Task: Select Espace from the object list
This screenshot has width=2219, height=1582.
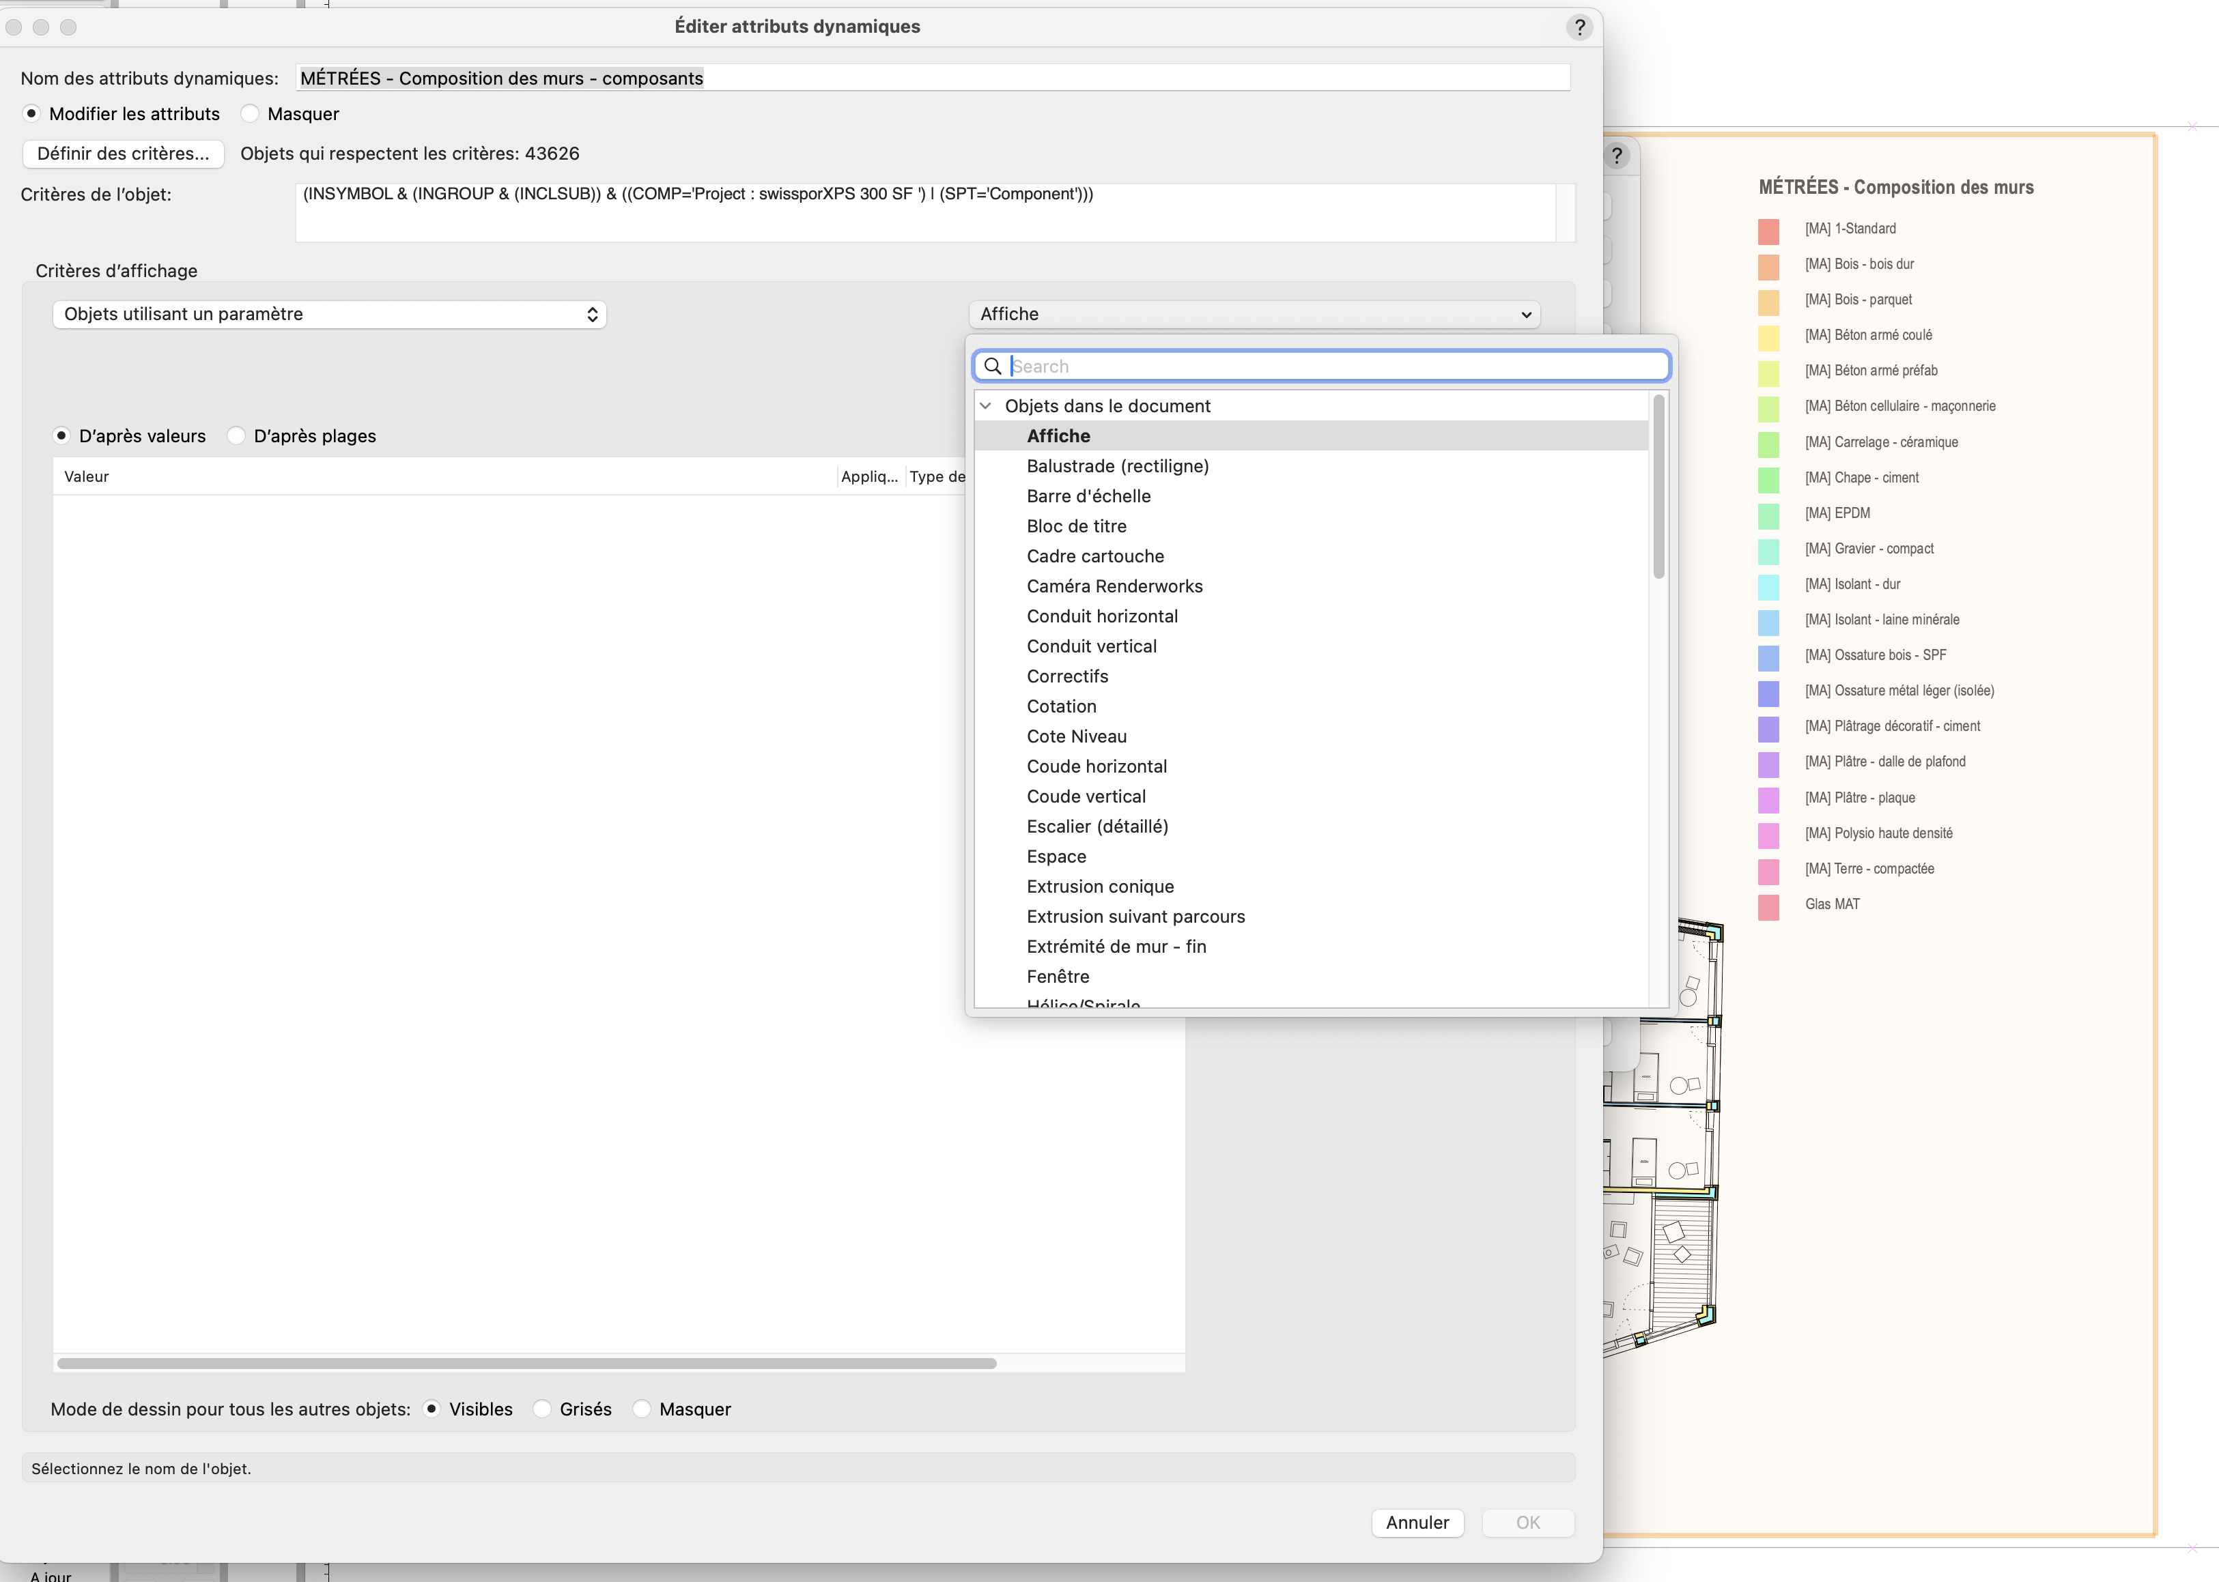Action: [1056, 857]
